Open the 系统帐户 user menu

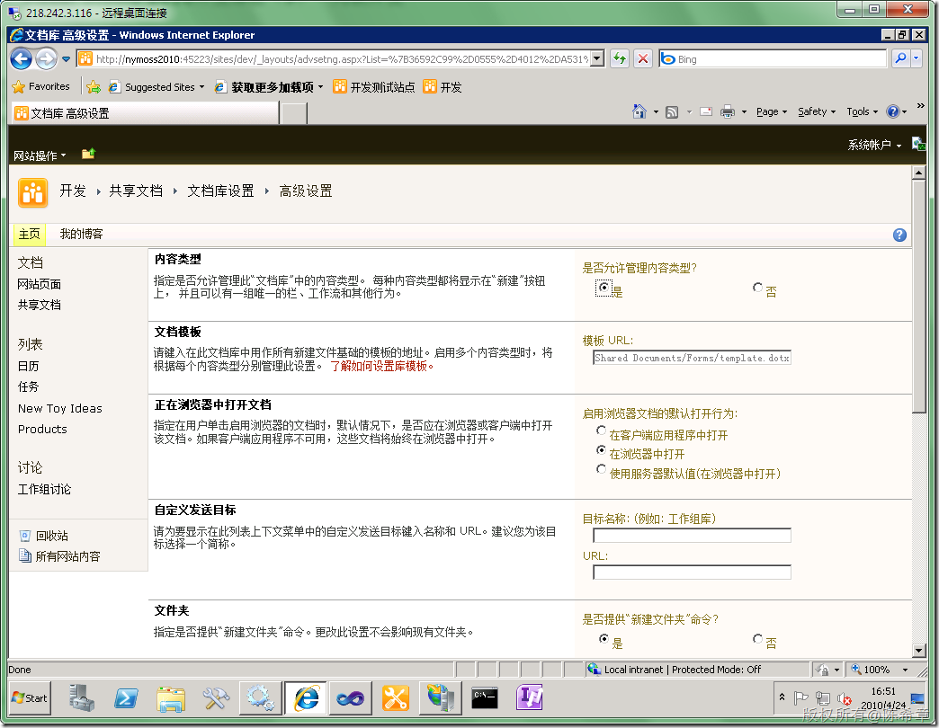(874, 145)
